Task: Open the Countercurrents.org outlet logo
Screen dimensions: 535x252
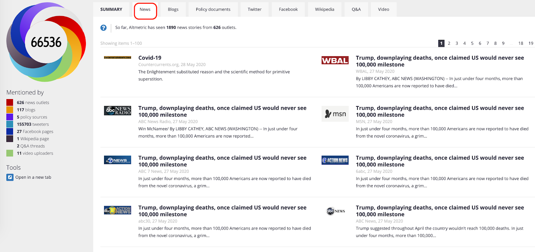Action: pyautogui.click(x=117, y=58)
